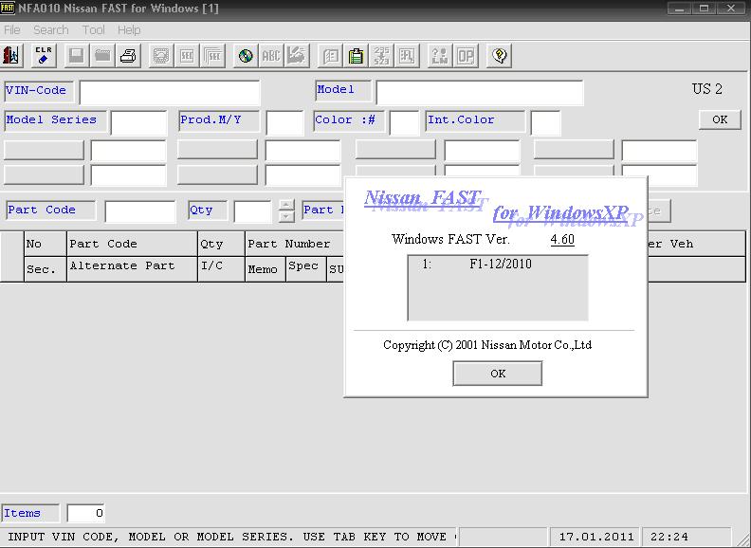Click the CLR clear eraser icon
Image resolution: width=751 pixels, height=548 pixels.
(x=43, y=56)
